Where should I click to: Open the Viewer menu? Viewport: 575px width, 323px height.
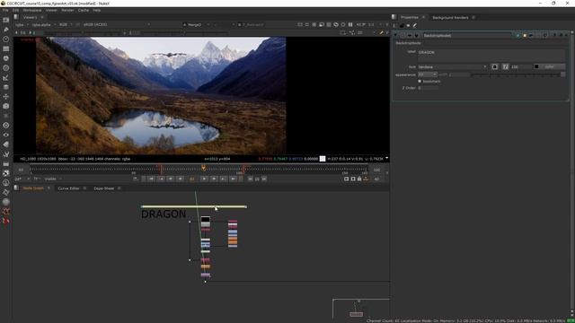pyautogui.click(x=51, y=10)
